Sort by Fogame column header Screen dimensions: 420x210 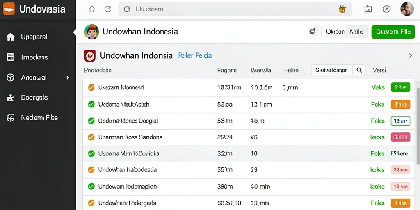(227, 70)
